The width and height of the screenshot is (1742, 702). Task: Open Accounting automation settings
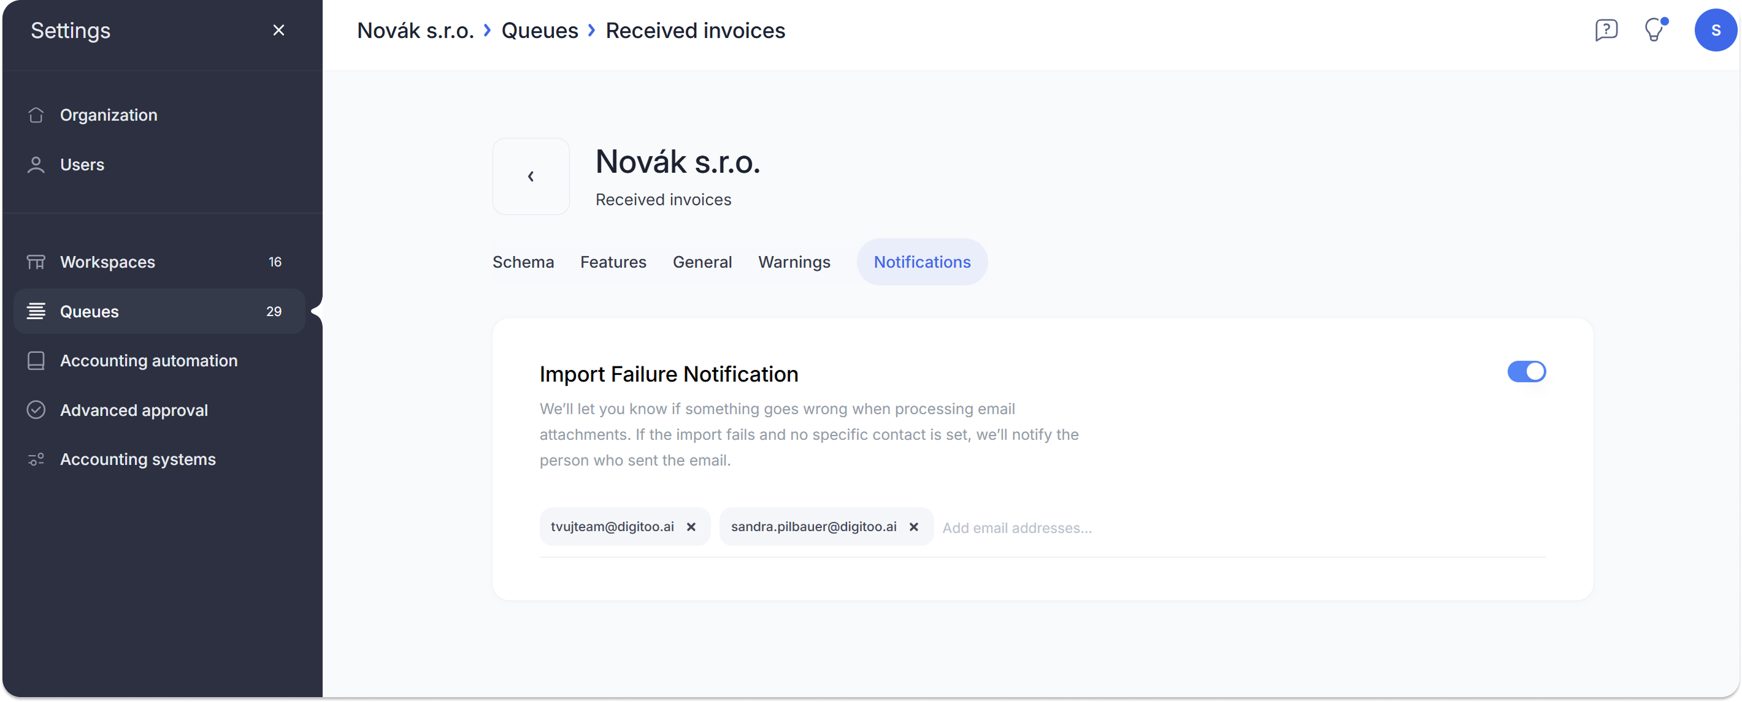click(x=149, y=361)
